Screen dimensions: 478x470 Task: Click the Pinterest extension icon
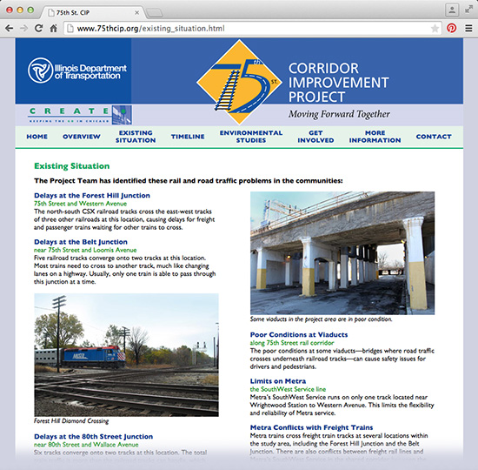click(451, 28)
